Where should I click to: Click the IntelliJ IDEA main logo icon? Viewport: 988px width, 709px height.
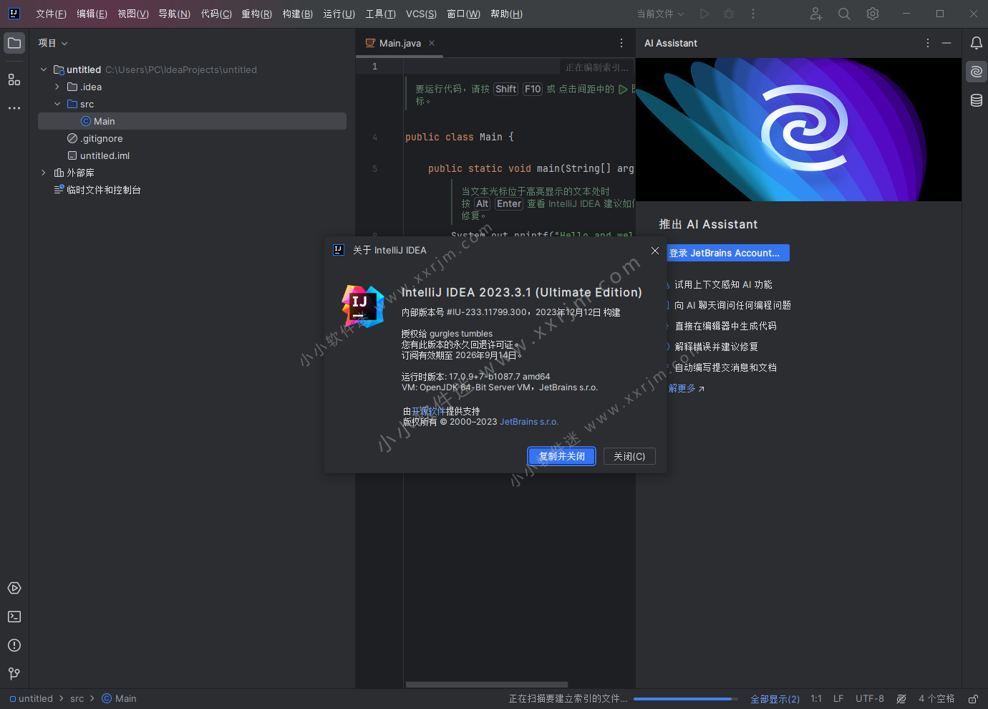tap(14, 14)
